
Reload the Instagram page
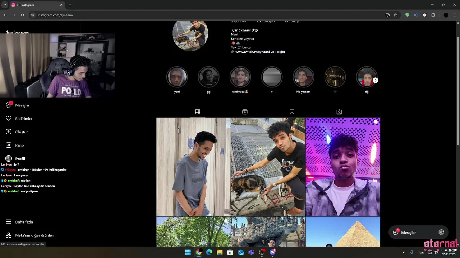22,15
